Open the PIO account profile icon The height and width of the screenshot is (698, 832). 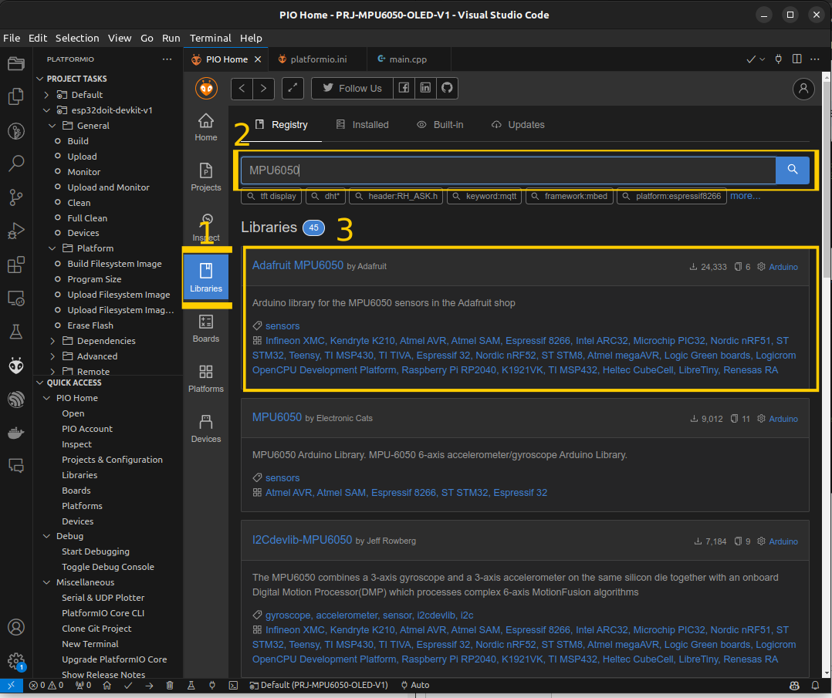[x=803, y=88]
